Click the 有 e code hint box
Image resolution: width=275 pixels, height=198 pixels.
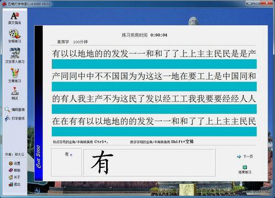pyautogui.click(x=66, y=162)
